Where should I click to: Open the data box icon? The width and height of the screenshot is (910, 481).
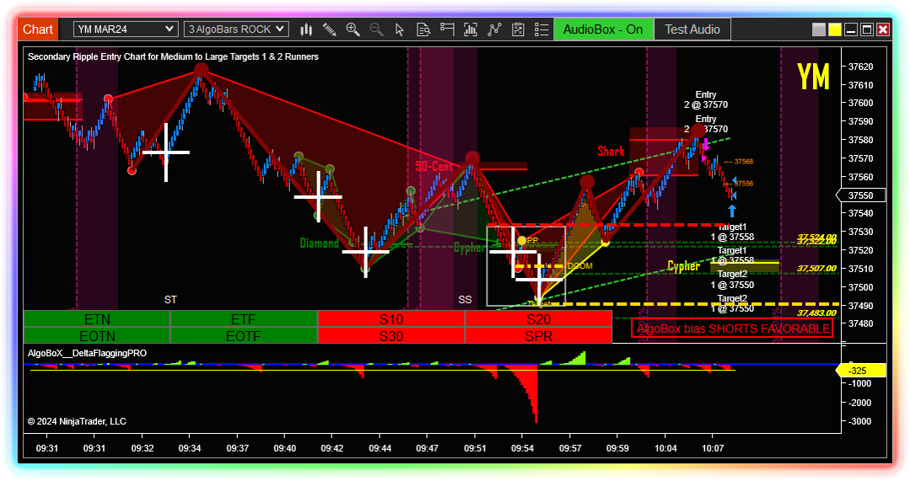click(x=423, y=29)
